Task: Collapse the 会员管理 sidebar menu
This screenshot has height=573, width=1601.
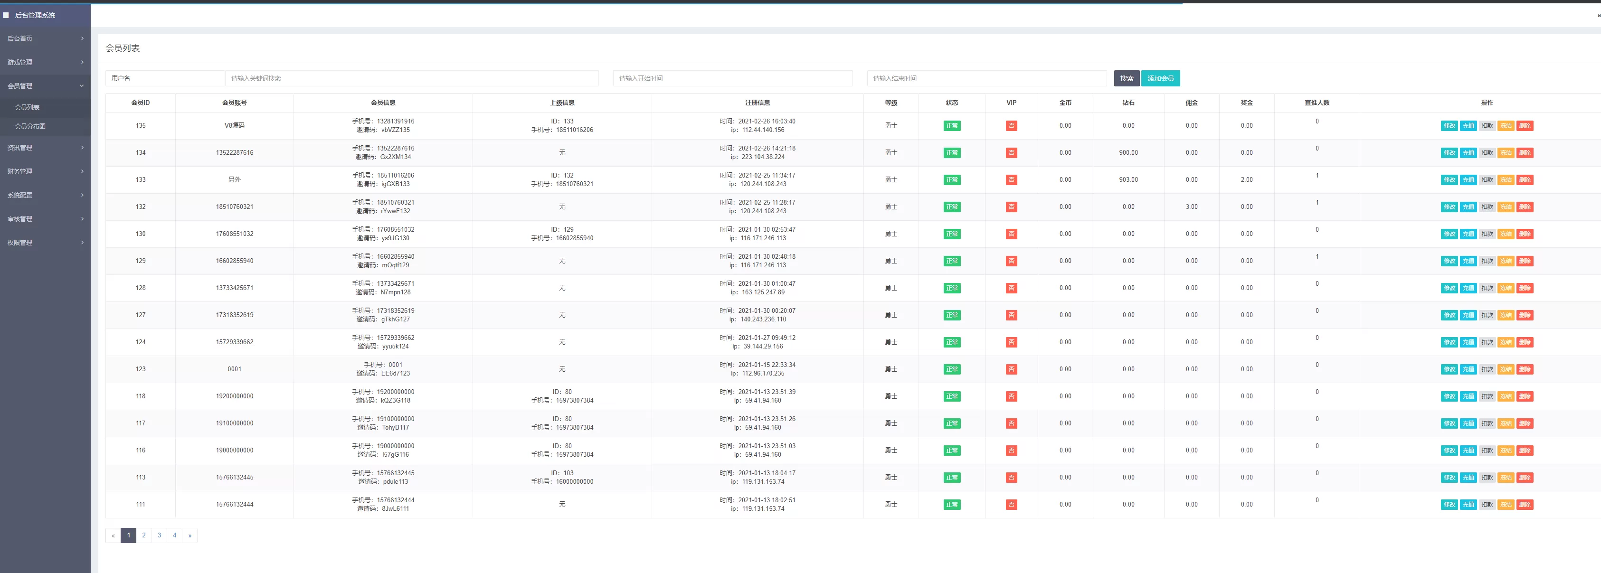Action: (45, 86)
